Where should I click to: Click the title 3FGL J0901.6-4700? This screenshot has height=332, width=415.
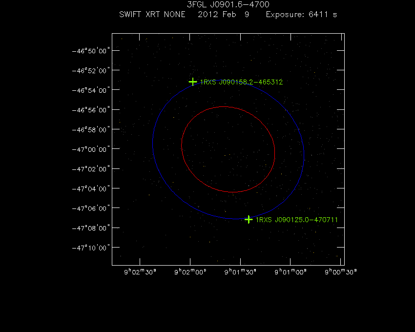click(228, 4)
